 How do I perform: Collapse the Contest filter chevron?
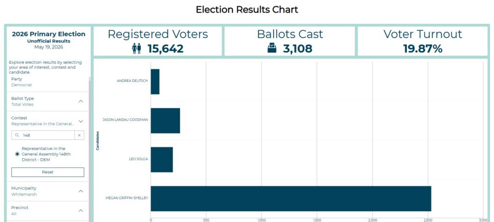click(81, 121)
